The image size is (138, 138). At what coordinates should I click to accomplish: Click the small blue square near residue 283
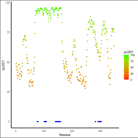[x=95, y=122]
